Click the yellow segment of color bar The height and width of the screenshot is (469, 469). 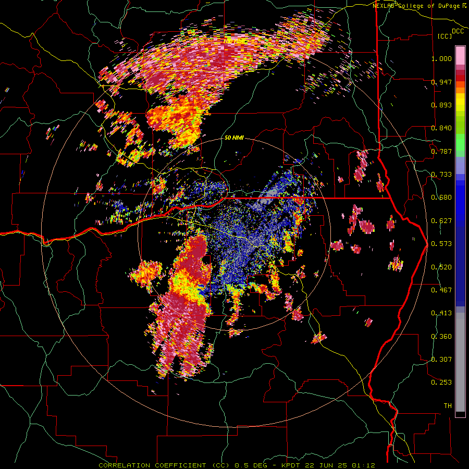(x=460, y=103)
